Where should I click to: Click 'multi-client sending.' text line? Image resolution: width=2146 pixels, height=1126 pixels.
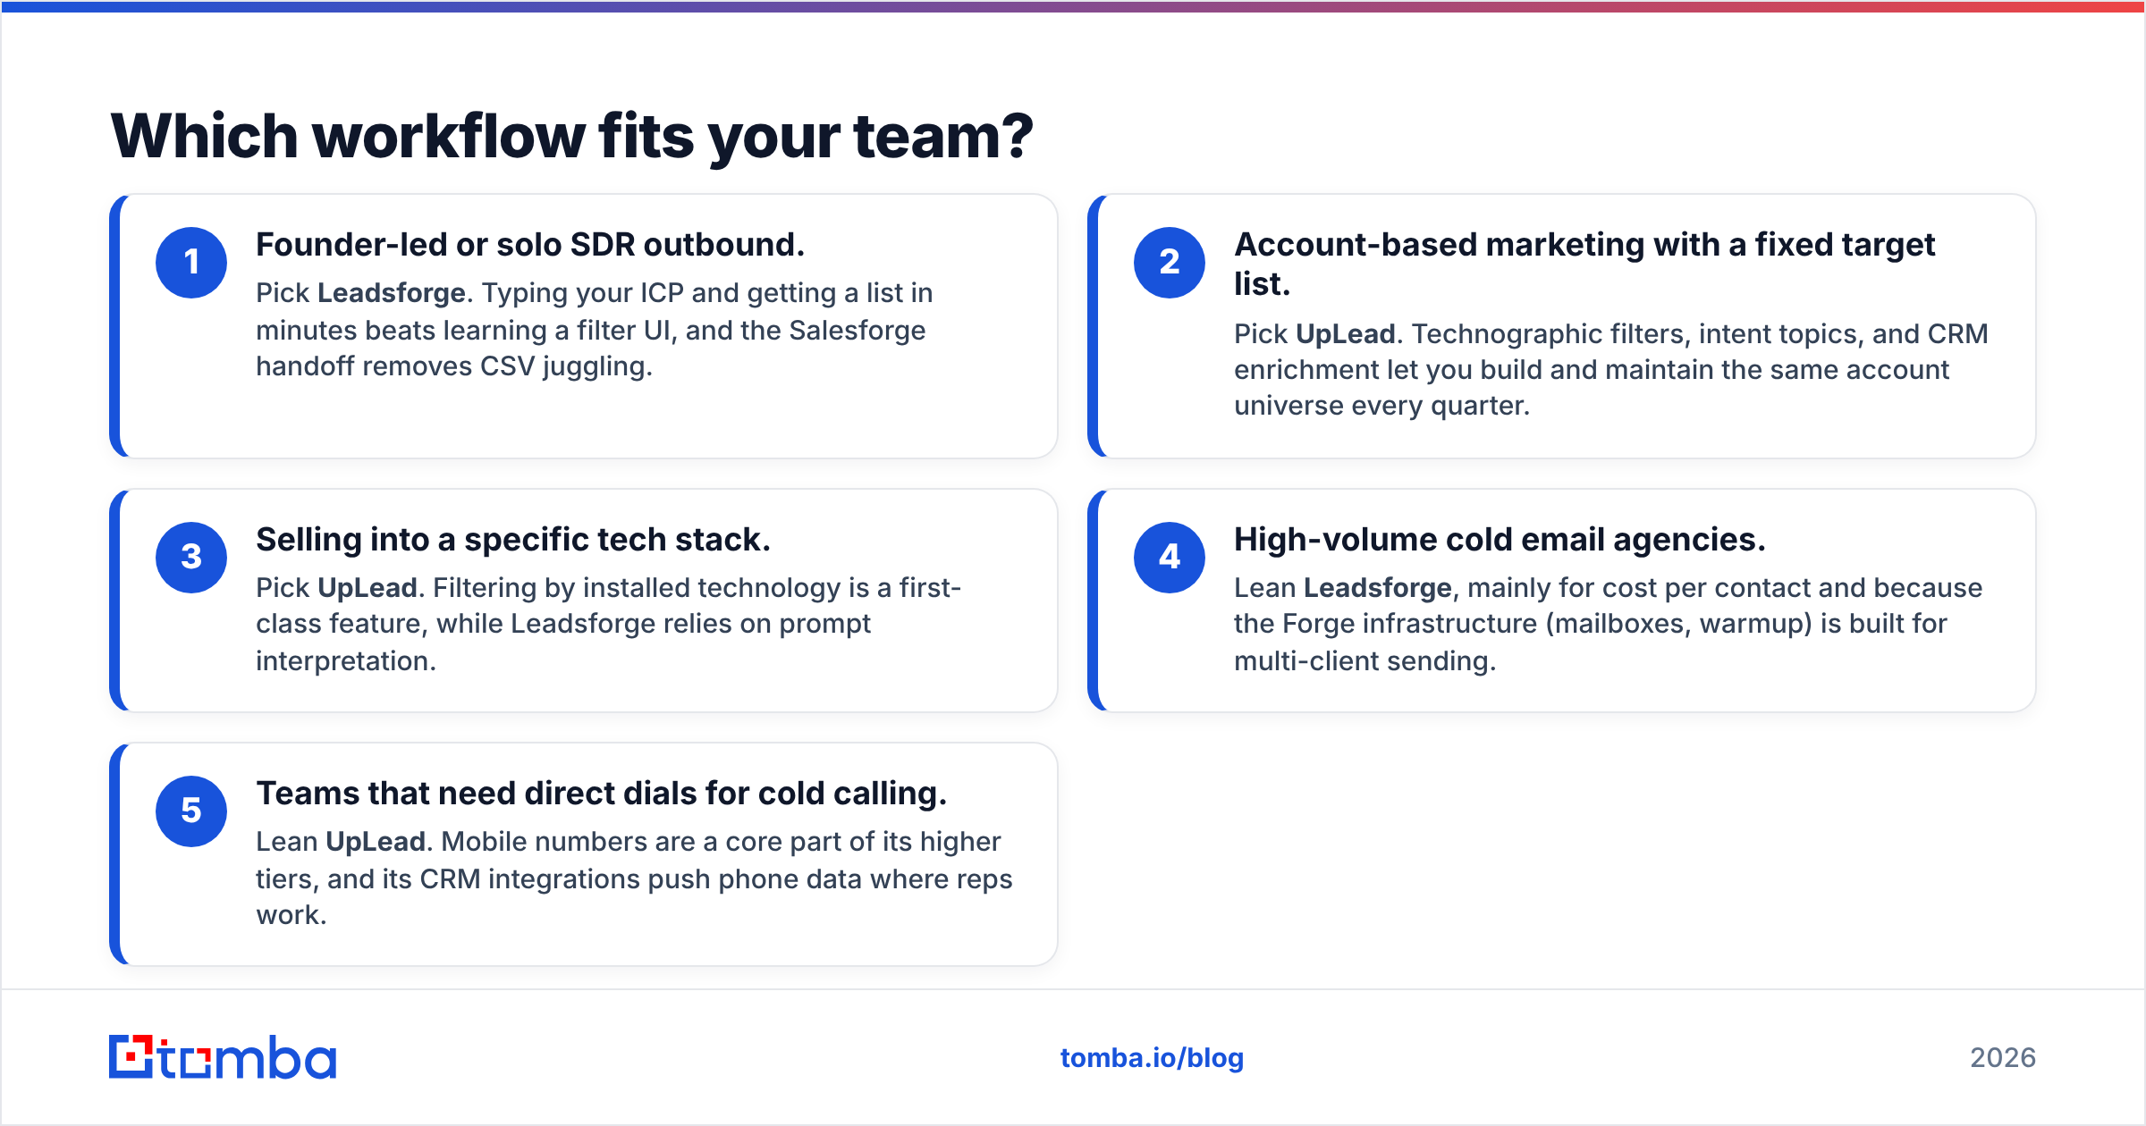tap(1364, 661)
